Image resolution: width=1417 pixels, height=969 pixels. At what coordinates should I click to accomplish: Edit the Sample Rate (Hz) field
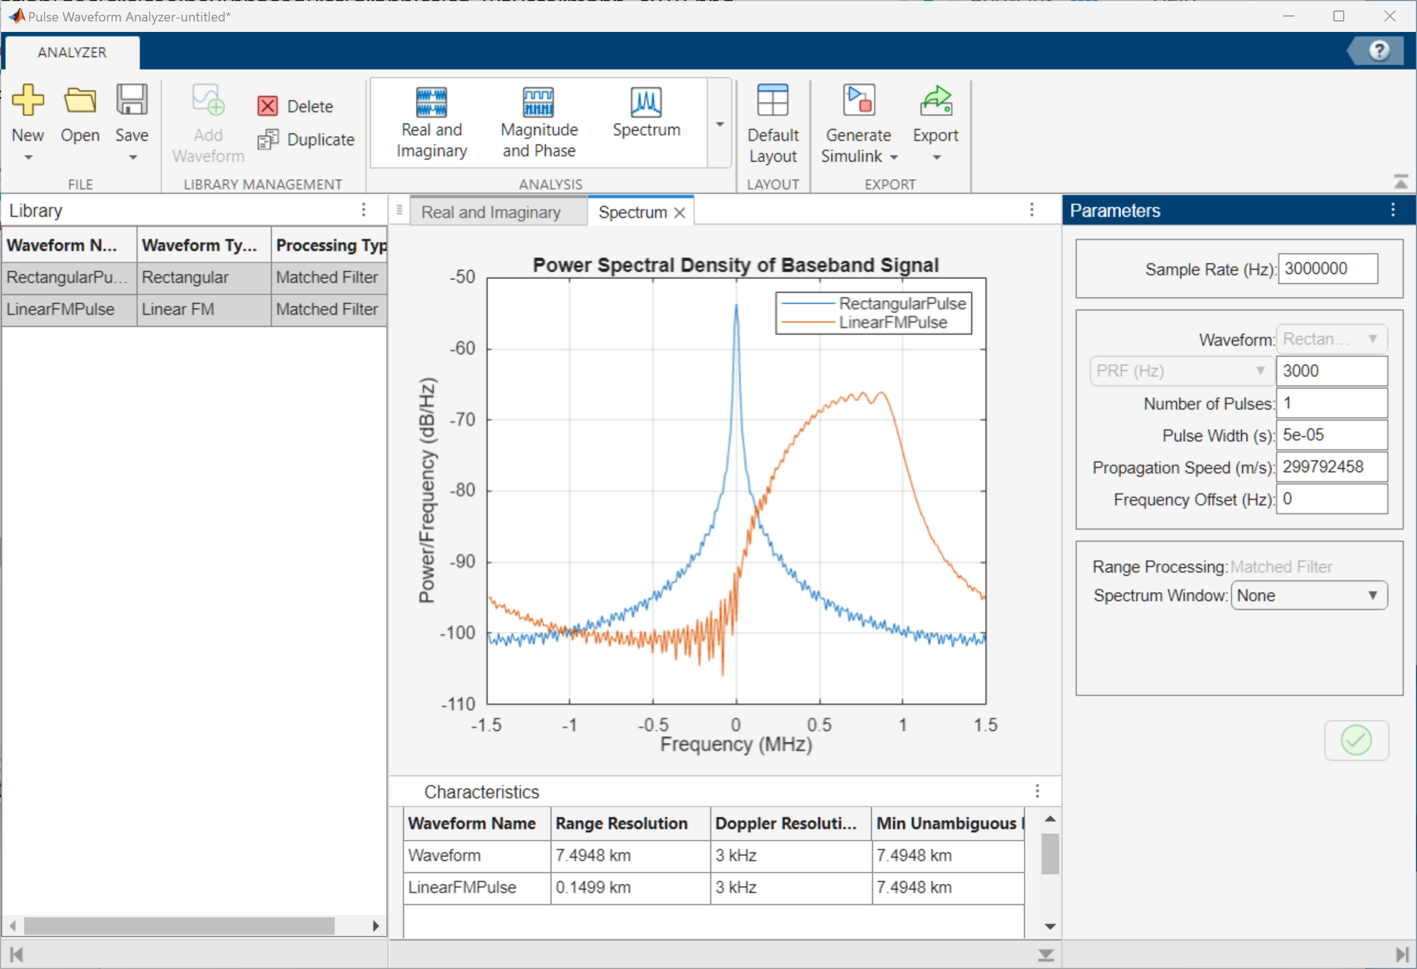(x=1327, y=269)
